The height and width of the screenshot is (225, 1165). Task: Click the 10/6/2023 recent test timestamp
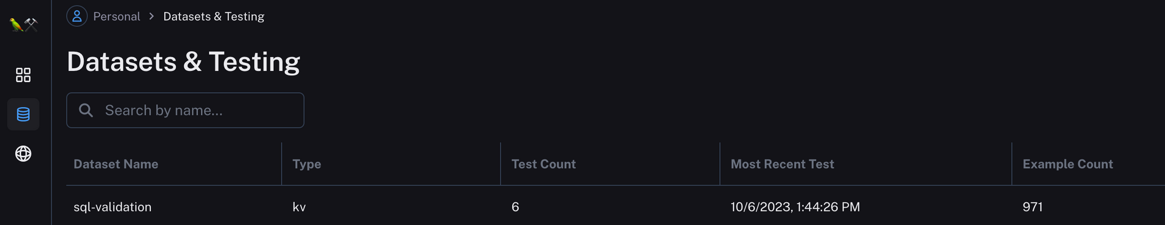795,207
